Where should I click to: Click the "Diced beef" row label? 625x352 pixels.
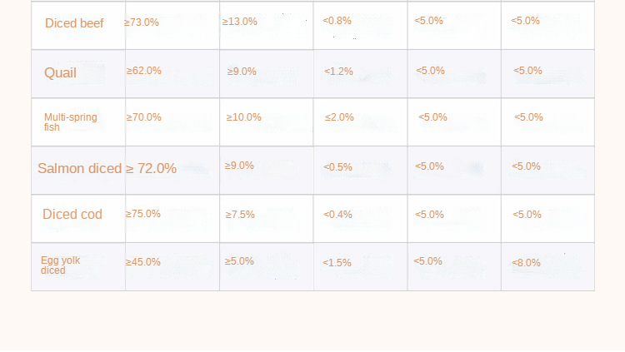click(74, 23)
